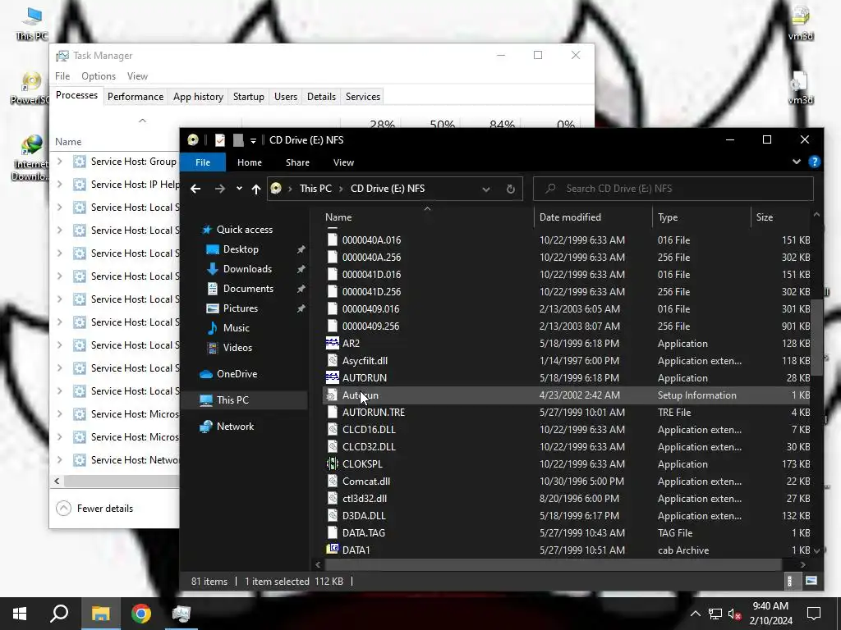The image size is (841, 630).
Task: Select AUTORUN application file
Action: tap(364, 377)
